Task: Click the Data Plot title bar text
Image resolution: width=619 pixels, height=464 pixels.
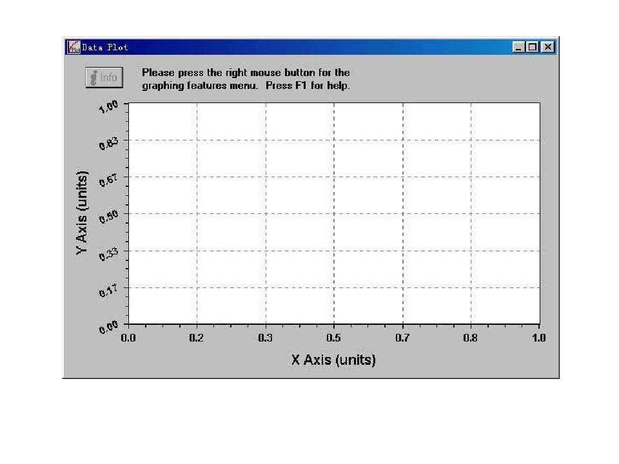Action: click(x=105, y=47)
